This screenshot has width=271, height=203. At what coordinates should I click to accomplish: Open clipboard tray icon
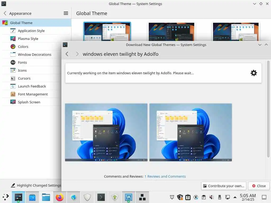pyautogui.click(x=204, y=197)
